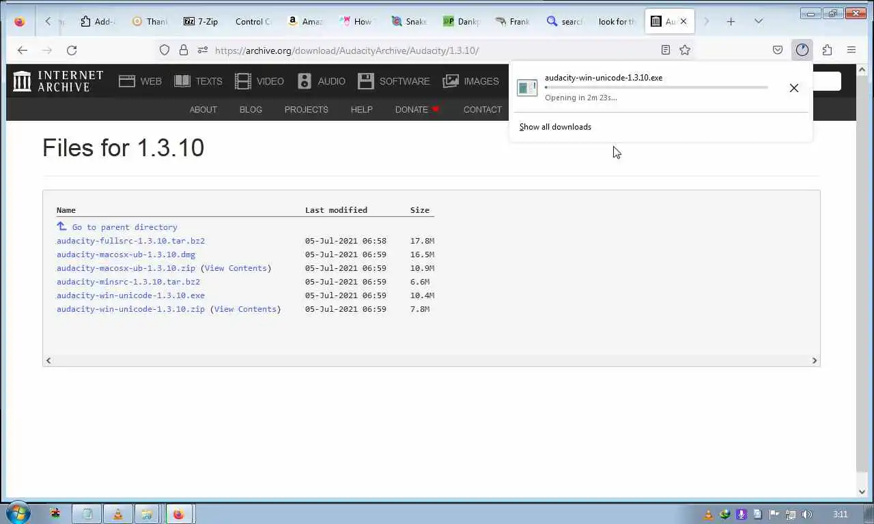Save page to Pocket
The height and width of the screenshot is (524, 874).
click(x=778, y=50)
